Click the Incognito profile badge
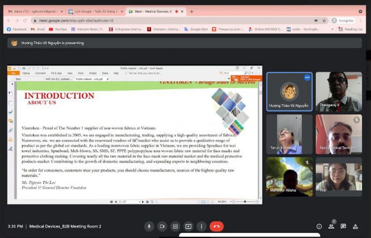Image resolution: width=371 pixels, height=238 pixels. coord(343,20)
